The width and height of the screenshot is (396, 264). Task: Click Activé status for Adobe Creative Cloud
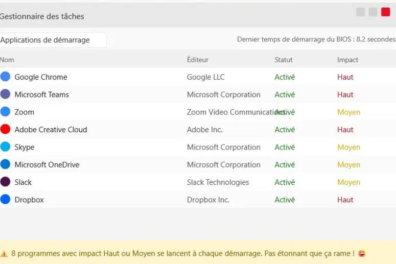285,130
